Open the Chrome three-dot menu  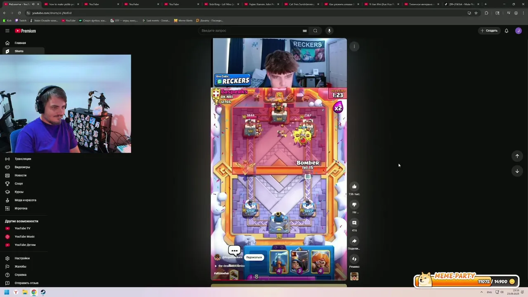coord(523,13)
